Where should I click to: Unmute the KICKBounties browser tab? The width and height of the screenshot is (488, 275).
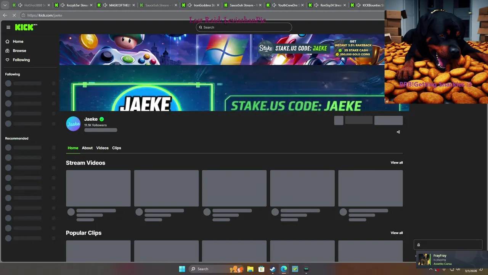(x=359, y=5)
